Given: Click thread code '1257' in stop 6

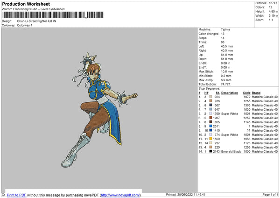Looking at the screenshot, I should (x=247, y=118).
